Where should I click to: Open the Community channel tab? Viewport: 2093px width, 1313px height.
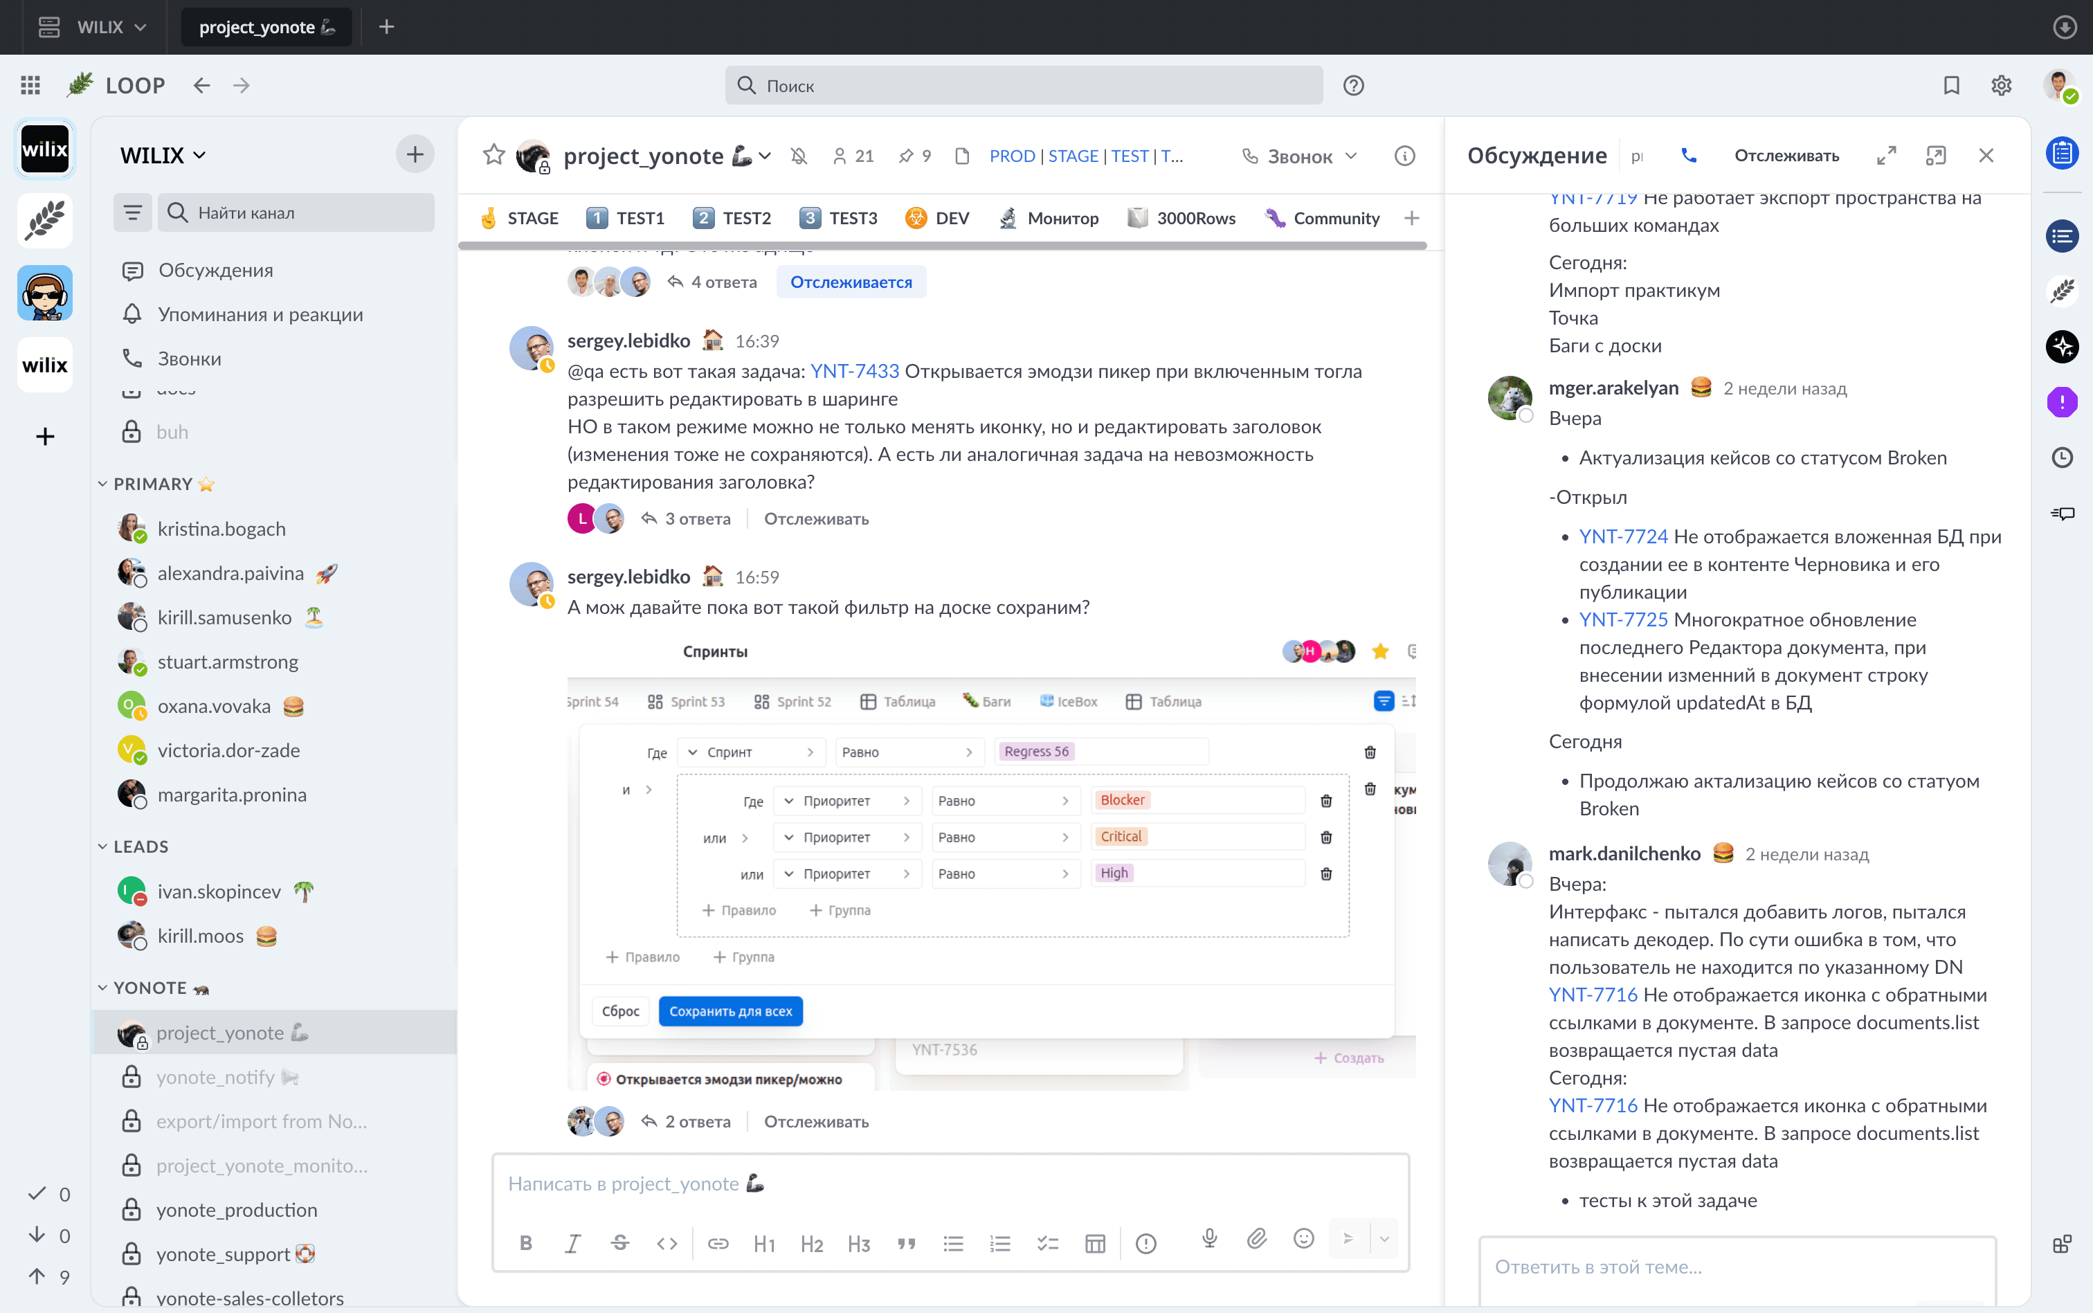tap(1322, 218)
